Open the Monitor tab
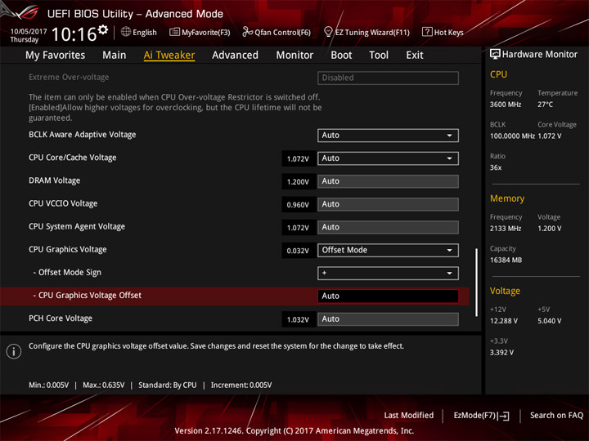Image resolution: width=589 pixels, height=441 pixels. (x=294, y=56)
